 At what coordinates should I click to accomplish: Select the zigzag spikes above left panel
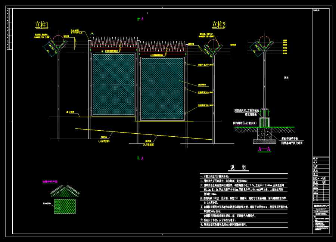point(113,42)
